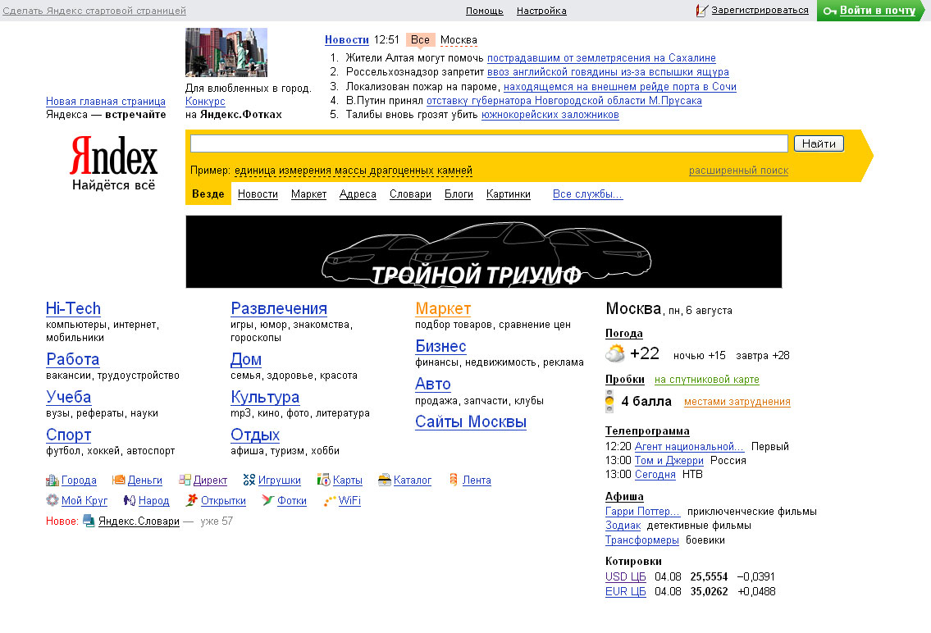This screenshot has width=931, height=633.
Task: Click the Открытки flower icon
Action: click(x=191, y=500)
